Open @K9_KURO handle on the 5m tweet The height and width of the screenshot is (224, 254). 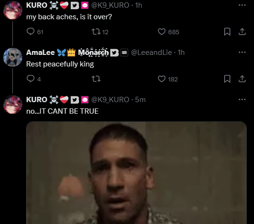tap(110, 100)
